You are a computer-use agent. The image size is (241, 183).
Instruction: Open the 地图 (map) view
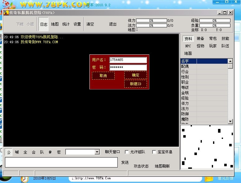(55, 24)
